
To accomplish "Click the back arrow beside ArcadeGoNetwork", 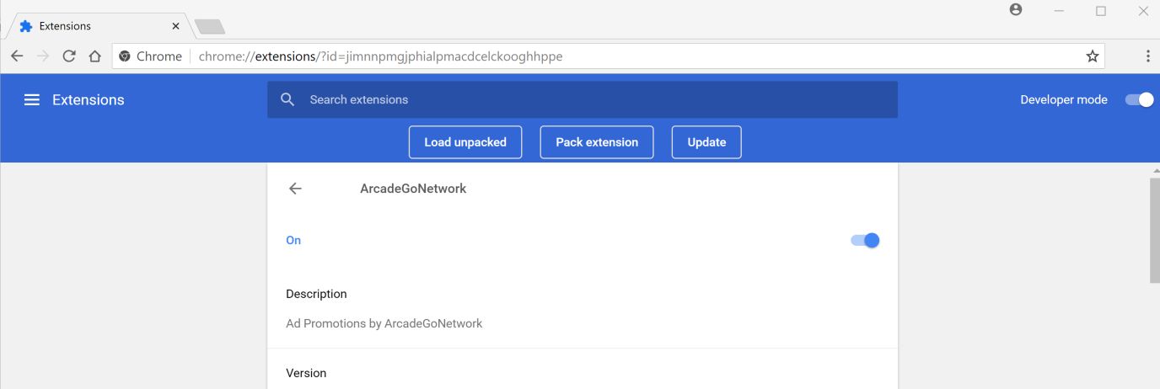I will point(295,189).
